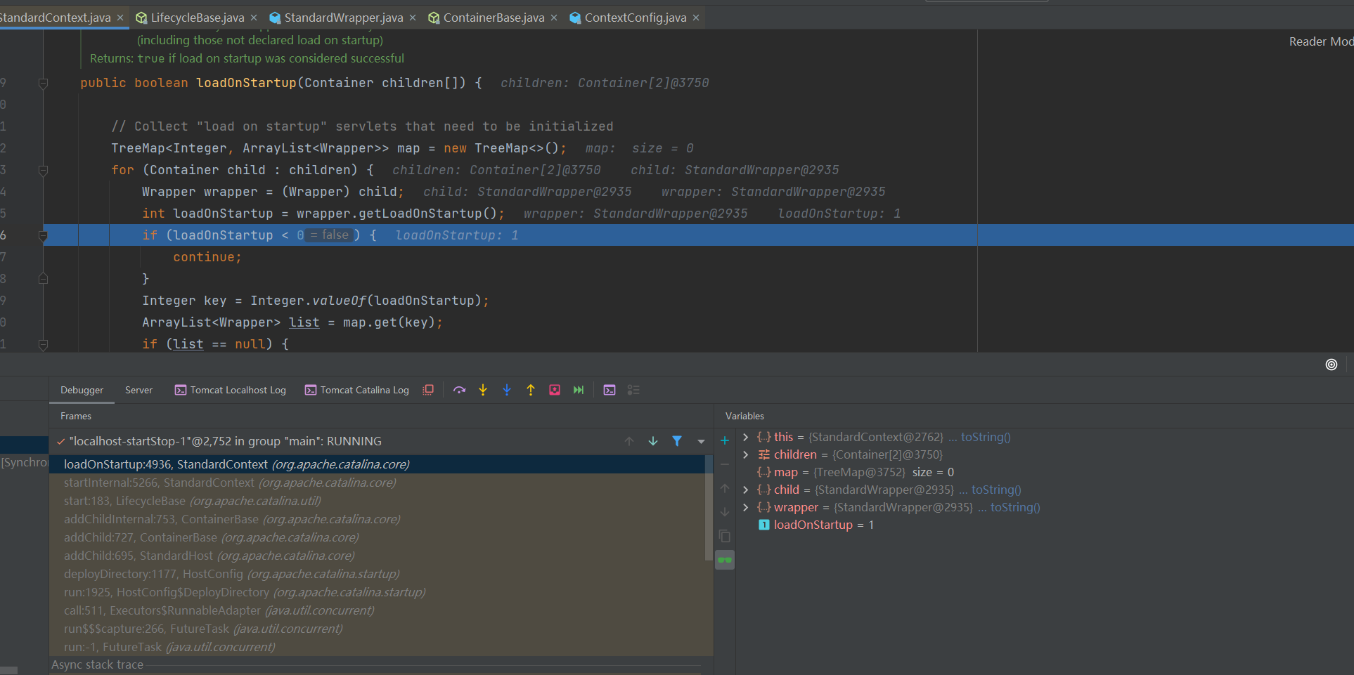Click the breakpoint target icon above the debugger

click(x=1331, y=365)
